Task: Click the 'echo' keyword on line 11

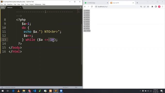Action: tap(28, 32)
